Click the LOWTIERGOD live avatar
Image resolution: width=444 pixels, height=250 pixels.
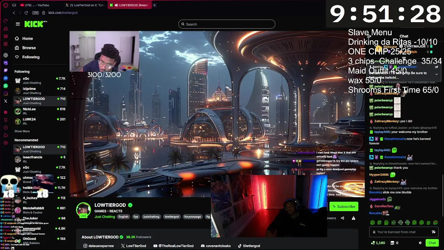coord(83,210)
